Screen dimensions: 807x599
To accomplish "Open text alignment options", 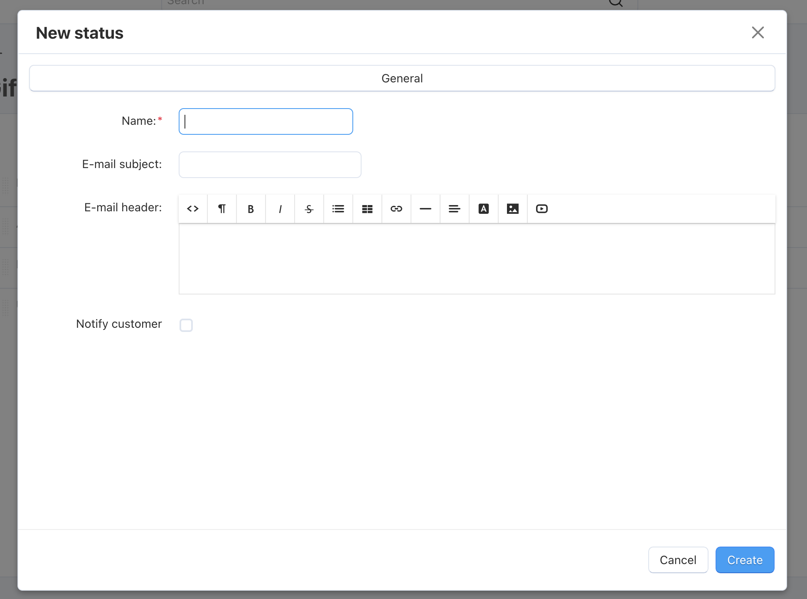I will coord(455,209).
